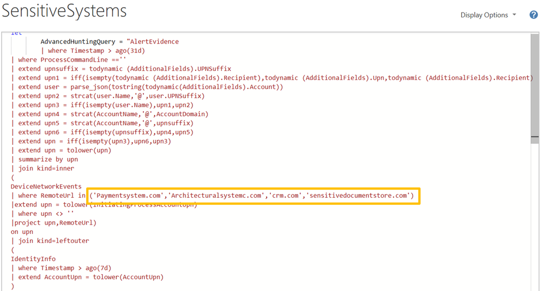The width and height of the screenshot is (544, 291).
Task: Click the 'join kind=inner' line
Action: (43, 168)
